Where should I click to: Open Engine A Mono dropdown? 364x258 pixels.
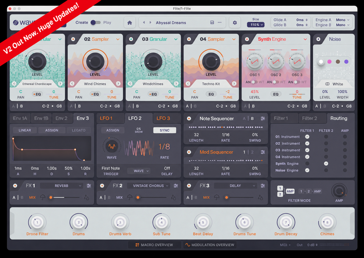[343, 20]
